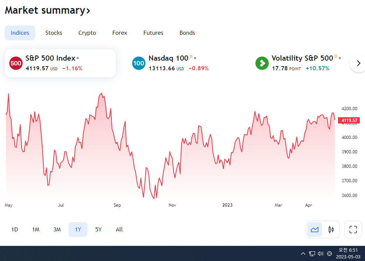
Task: Open volume control tray icon
Action: [321, 254]
